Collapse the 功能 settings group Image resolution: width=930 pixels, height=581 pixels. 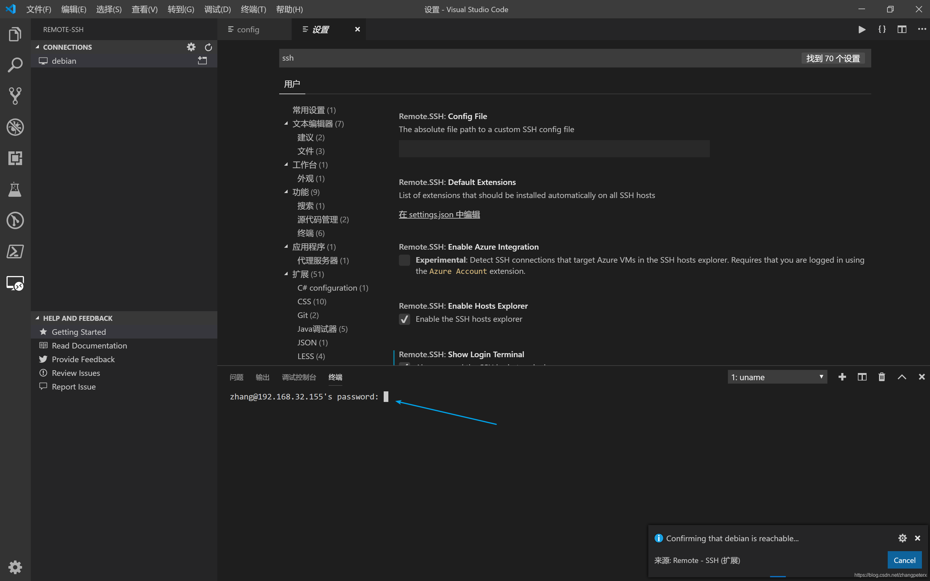tap(286, 192)
